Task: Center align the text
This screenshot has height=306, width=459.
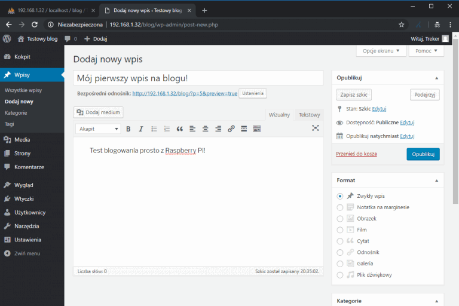Action: tap(205, 128)
